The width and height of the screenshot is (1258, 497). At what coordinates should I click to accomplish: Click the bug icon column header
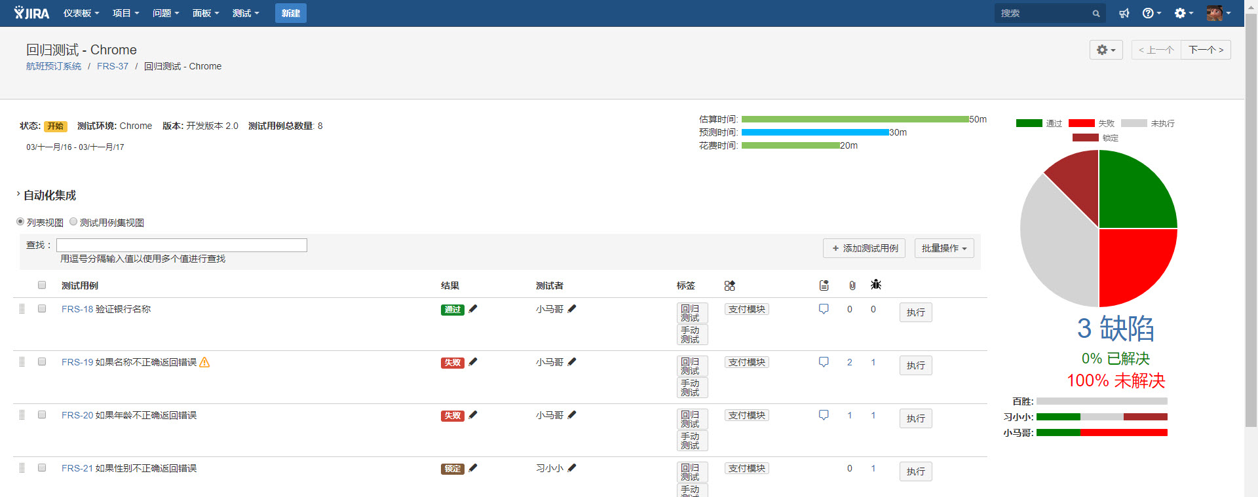pyautogui.click(x=876, y=285)
